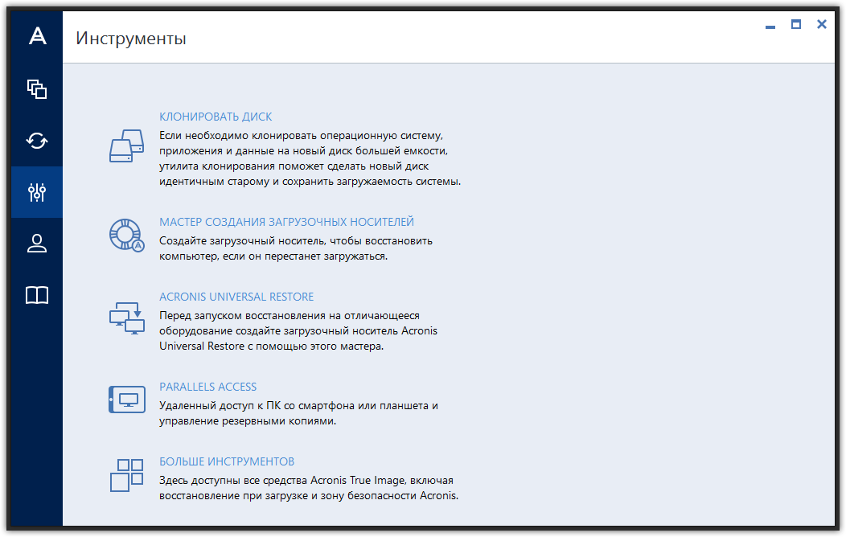The height and width of the screenshot is (537, 846).
Task: Open the КЛОНИРОВАТЬ ДИСК link
Action: 216,117
